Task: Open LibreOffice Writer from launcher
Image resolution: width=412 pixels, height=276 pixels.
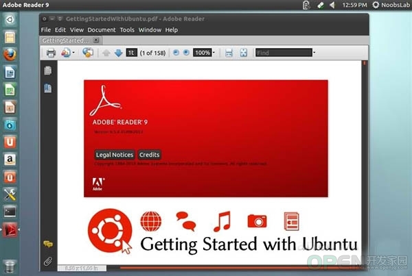Action: coord(10,72)
